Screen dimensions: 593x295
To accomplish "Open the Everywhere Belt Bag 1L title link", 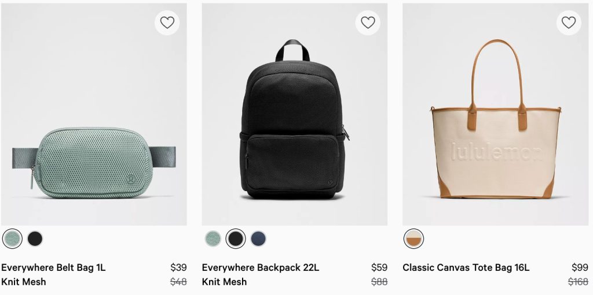I will [x=53, y=267].
